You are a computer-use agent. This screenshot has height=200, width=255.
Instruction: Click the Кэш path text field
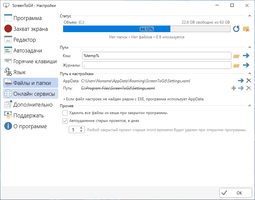[x=157, y=56]
